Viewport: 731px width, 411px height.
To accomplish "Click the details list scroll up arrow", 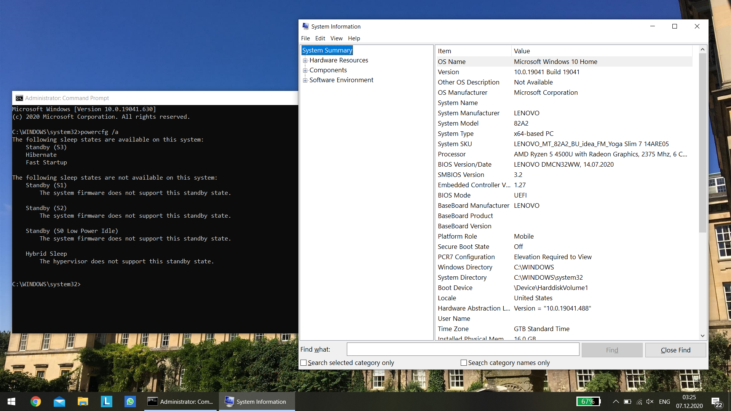I will [702, 49].
